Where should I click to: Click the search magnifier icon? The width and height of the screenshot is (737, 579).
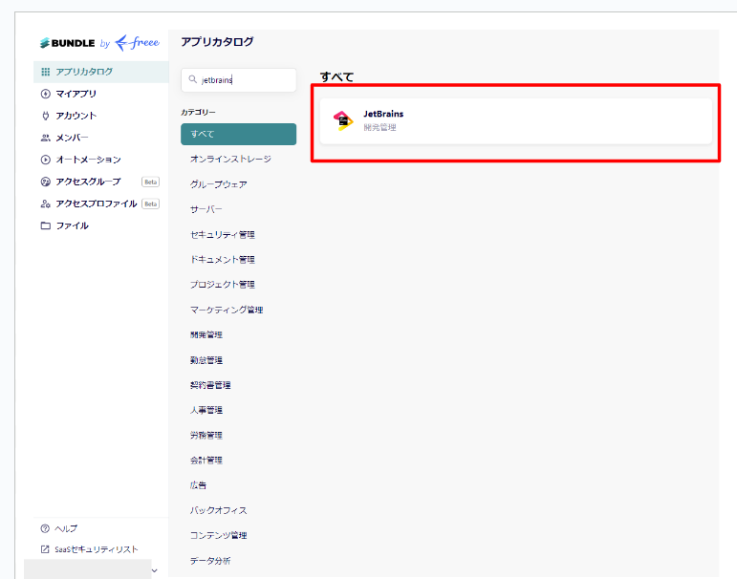click(193, 79)
